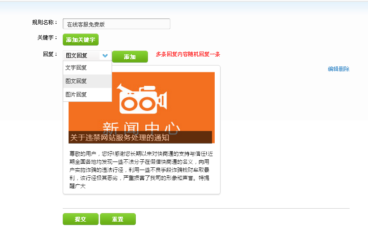Image resolution: width=368 pixels, height=236 pixels.
Task: Click the 关键字 label
Action: tap(47, 38)
